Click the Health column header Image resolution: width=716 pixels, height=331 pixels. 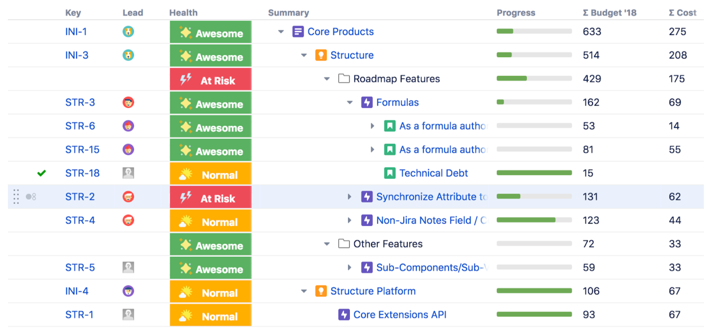click(183, 13)
